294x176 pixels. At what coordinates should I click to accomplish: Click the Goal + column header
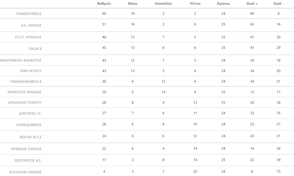pos(251,3)
